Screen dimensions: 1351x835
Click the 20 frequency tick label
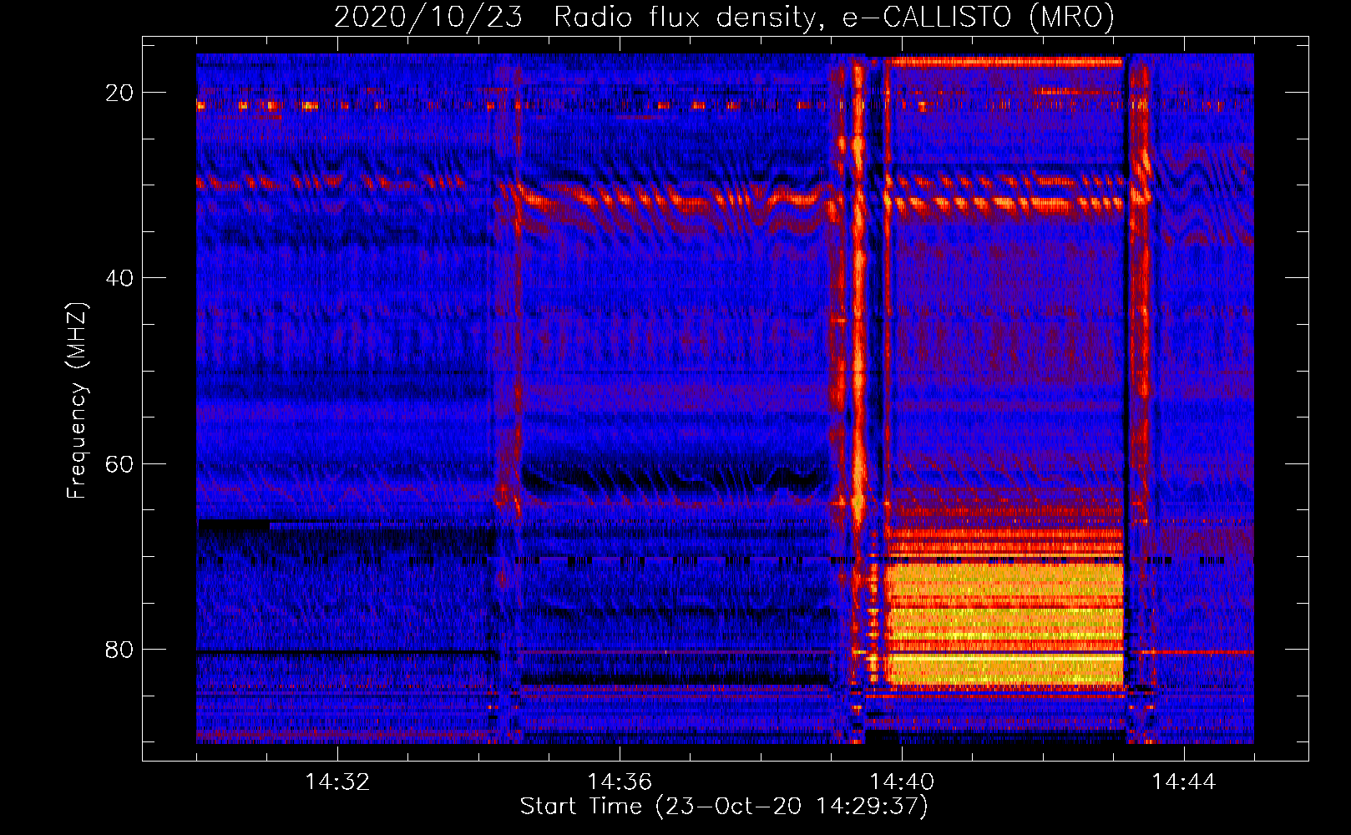(119, 93)
